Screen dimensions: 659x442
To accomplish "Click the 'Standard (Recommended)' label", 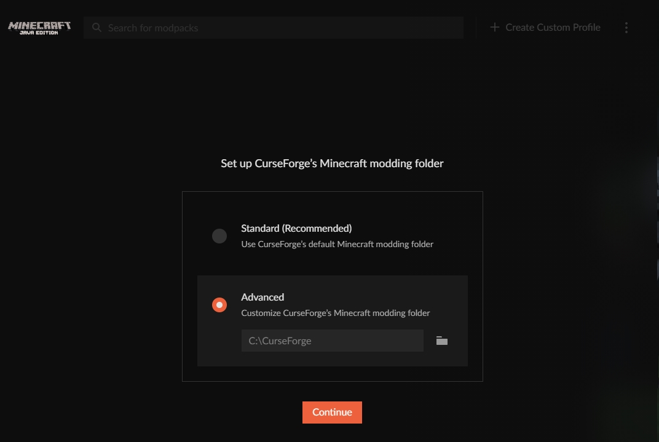I will pos(296,228).
